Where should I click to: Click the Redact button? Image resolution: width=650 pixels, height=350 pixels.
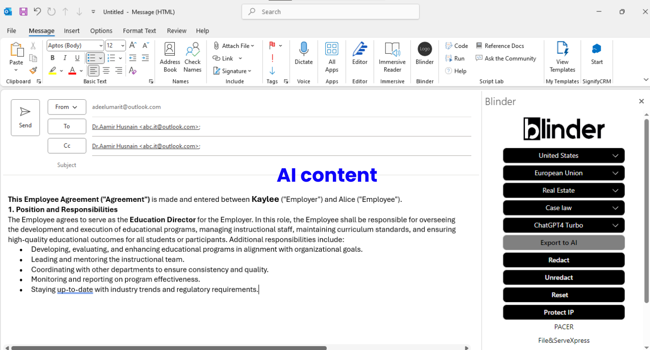pyautogui.click(x=563, y=260)
